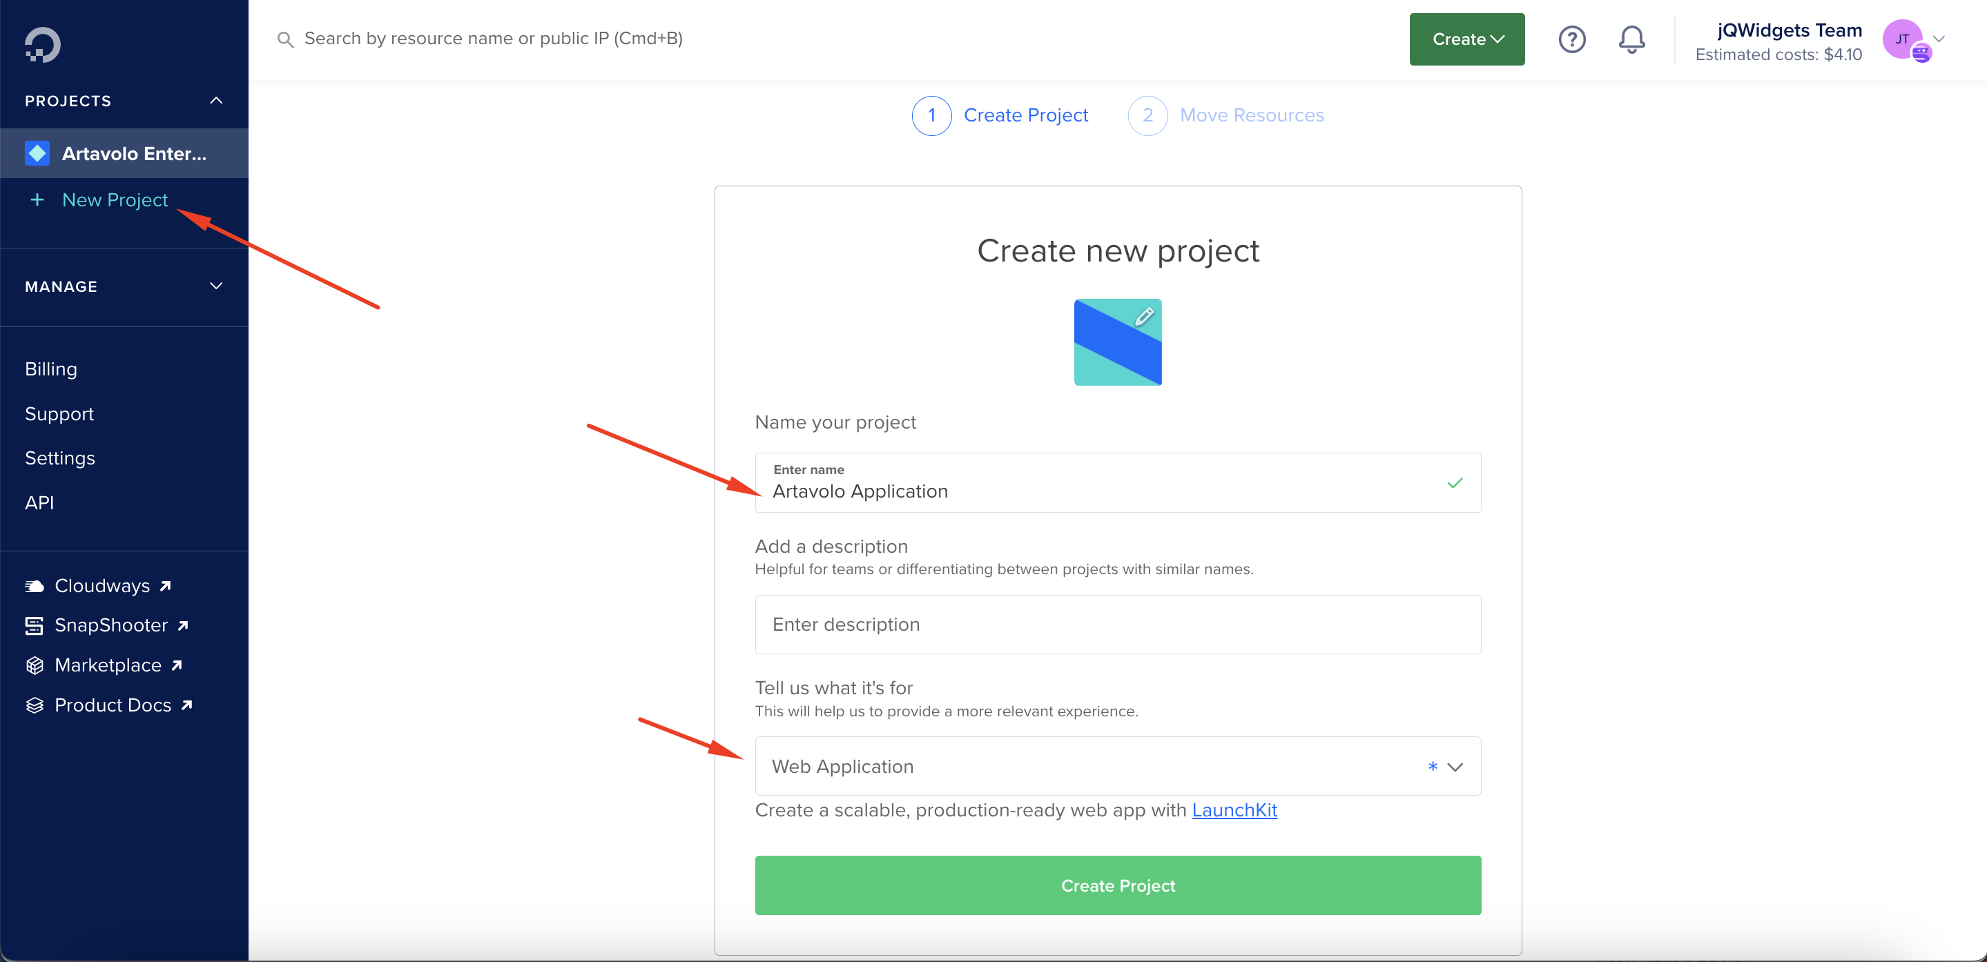
Task: Open the Cloudways external link
Action: click(x=113, y=587)
